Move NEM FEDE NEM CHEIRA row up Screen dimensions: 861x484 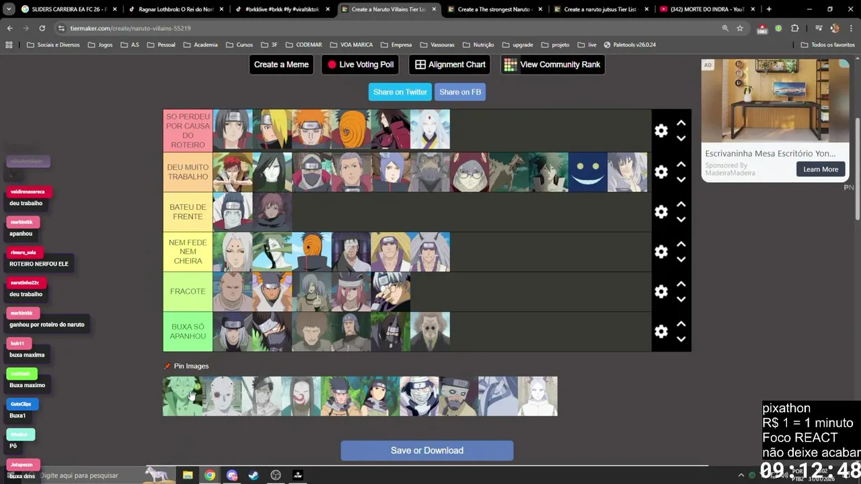click(x=681, y=244)
